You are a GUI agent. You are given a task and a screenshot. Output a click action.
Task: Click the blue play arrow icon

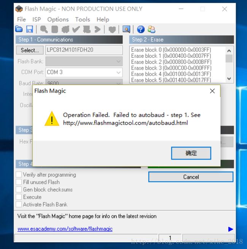pyautogui.click(x=231, y=229)
